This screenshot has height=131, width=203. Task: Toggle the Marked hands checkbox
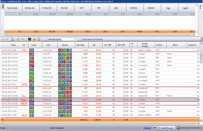point(47,39)
